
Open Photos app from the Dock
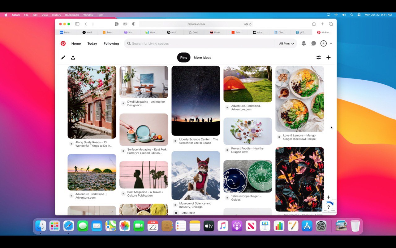[125, 226]
